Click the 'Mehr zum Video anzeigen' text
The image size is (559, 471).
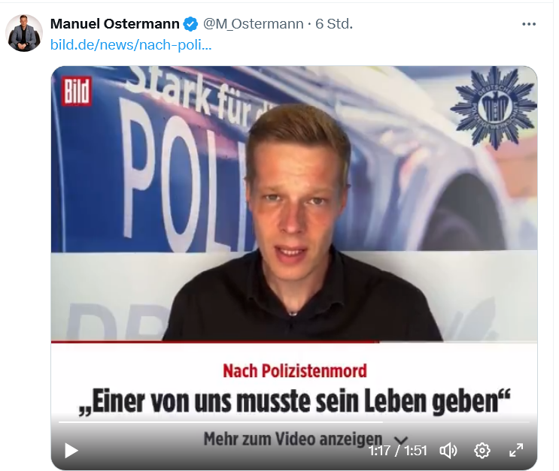[293, 438]
